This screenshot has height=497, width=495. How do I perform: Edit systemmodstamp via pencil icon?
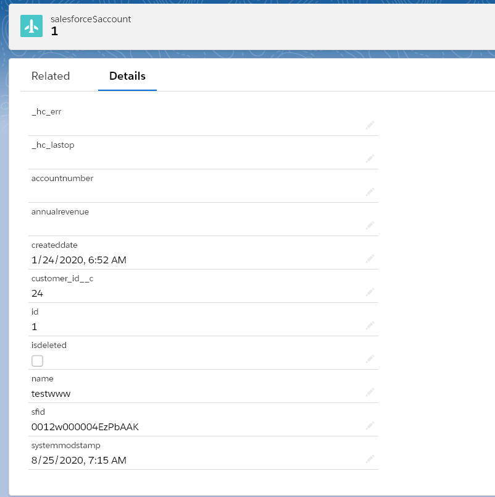370,459
